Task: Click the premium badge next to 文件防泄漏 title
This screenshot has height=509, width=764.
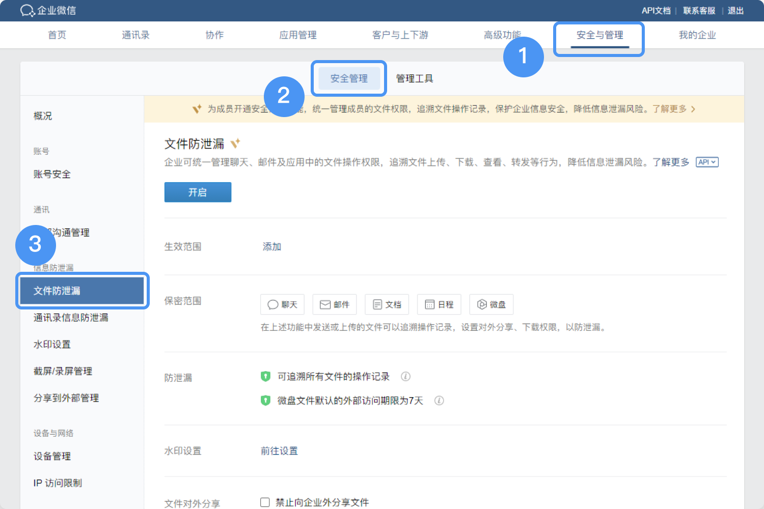Action: pyautogui.click(x=235, y=144)
